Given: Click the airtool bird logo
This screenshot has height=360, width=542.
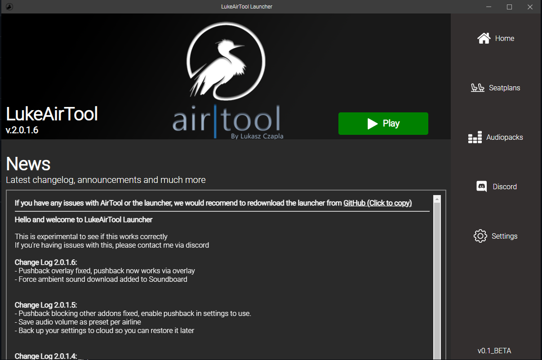Looking at the screenshot, I should (226, 61).
